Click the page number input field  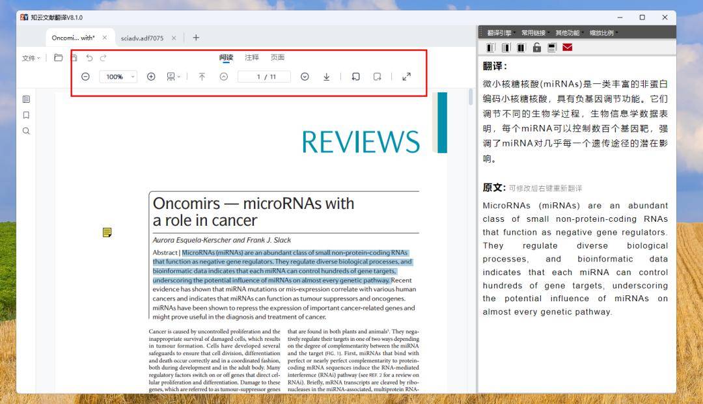[264, 77]
